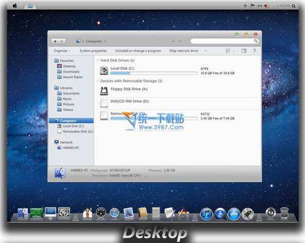This screenshot has height=243, width=305.
Task: Select the DVD/CD-RW Drive (D:) icon
Action: [x=104, y=103]
